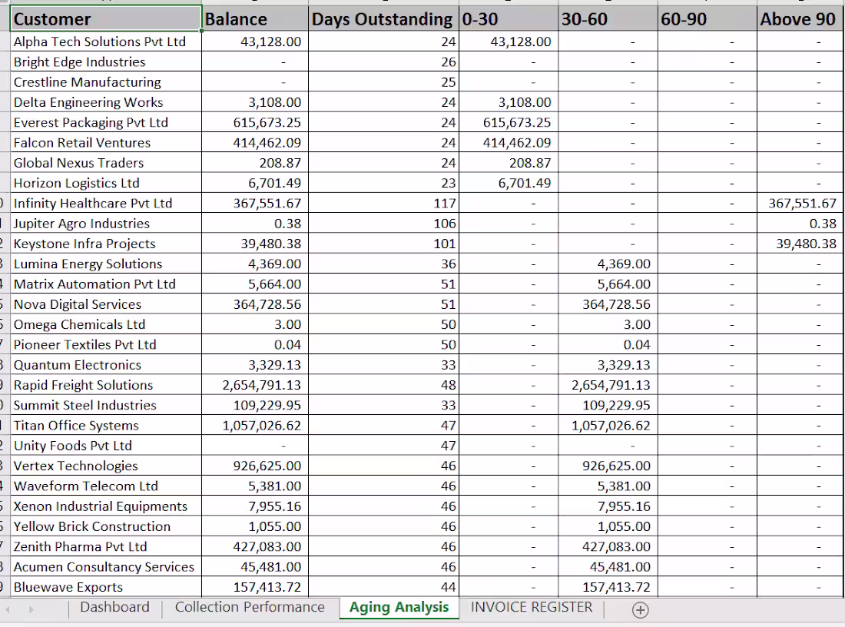
Task: Click 30-60 amount 1,057,026.62
Action: (608, 426)
